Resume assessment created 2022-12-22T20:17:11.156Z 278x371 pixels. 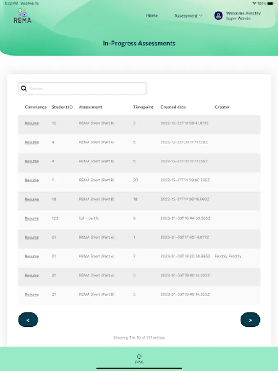point(32,161)
